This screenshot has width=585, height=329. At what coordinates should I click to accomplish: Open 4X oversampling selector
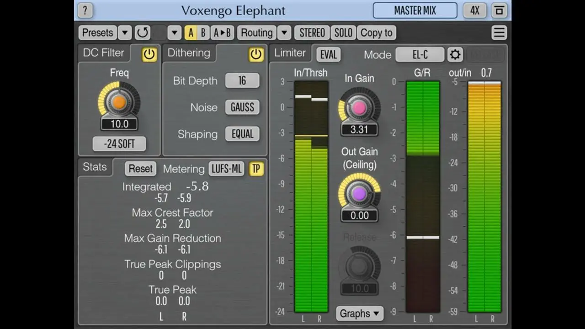[x=475, y=10]
